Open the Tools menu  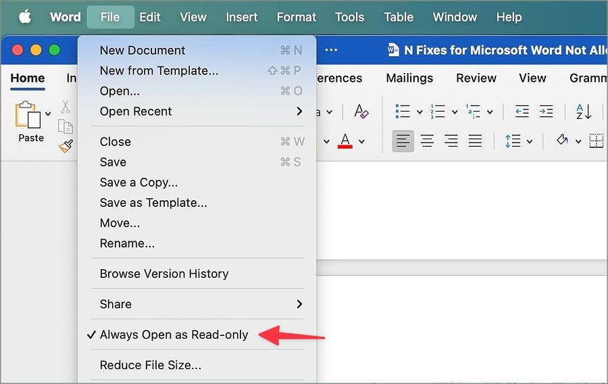coord(350,17)
